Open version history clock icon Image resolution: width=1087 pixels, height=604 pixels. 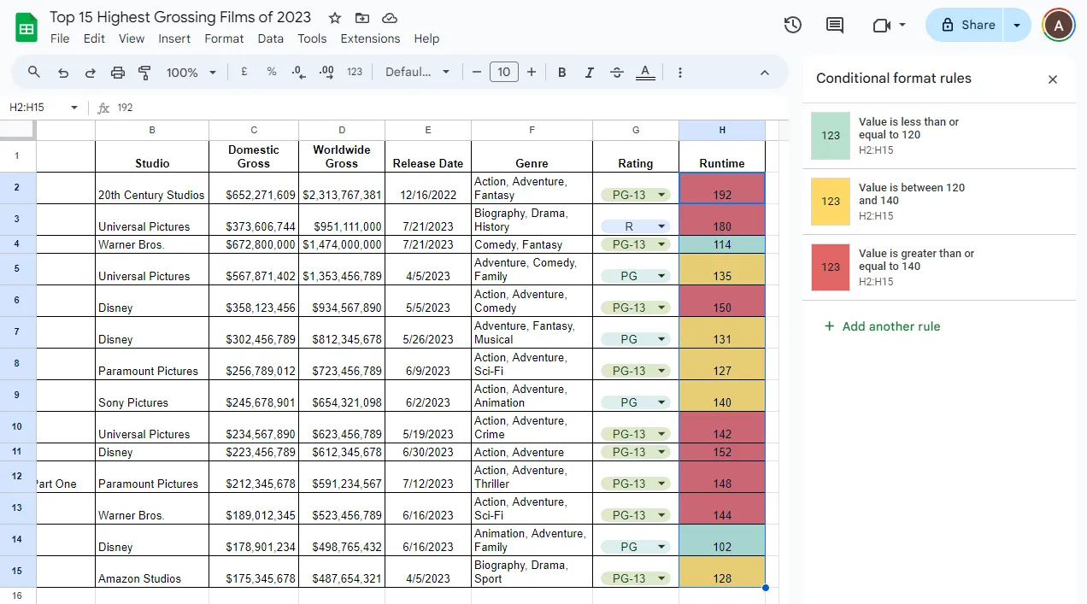(793, 25)
